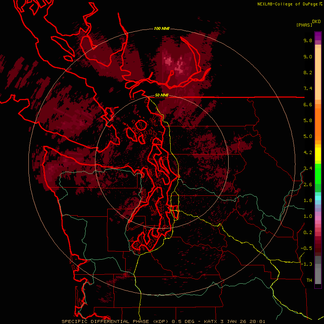This screenshot has width=324, height=324.
Task: Click the NEXLAB-College of DuPage label
Action: [287, 4]
